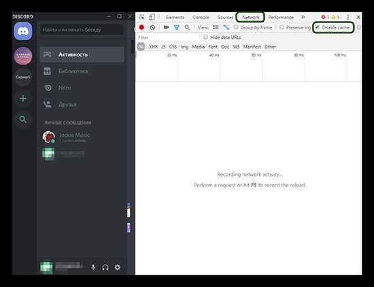Open the purple server avatar in sidebar
The height and width of the screenshot is (287, 374).
23,56
